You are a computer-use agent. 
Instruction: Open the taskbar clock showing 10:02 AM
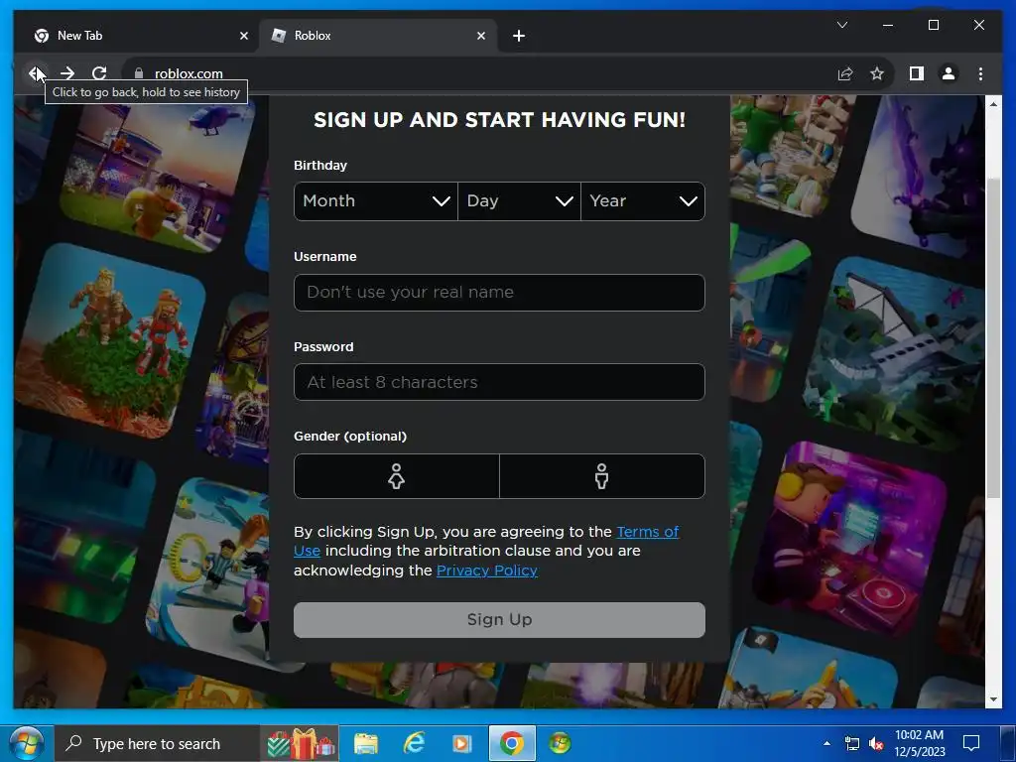[920, 743]
